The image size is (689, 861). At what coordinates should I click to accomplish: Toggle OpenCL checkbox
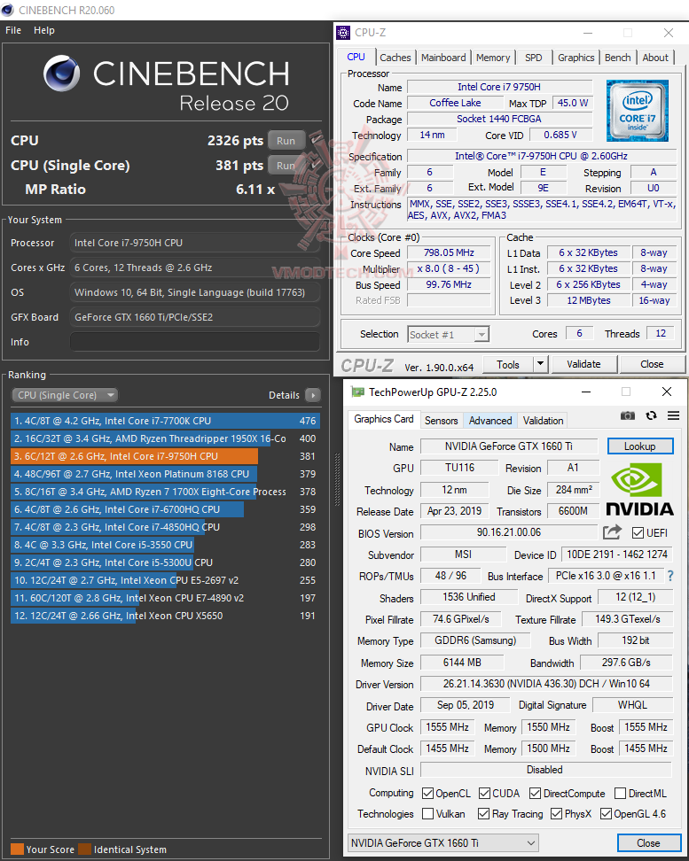click(427, 794)
